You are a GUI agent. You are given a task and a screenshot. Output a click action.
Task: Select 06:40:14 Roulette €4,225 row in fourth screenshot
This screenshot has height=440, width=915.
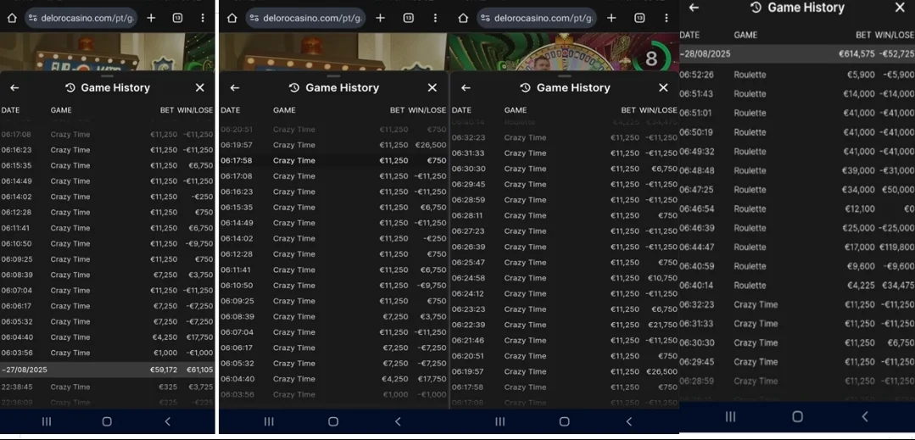[797, 286]
